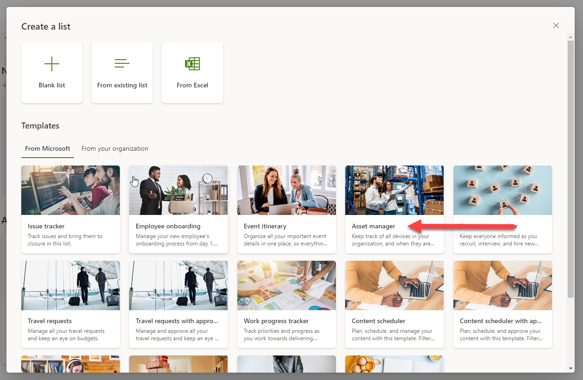Open the Event itinerary template
The width and height of the screenshot is (583, 380).
(286, 209)
